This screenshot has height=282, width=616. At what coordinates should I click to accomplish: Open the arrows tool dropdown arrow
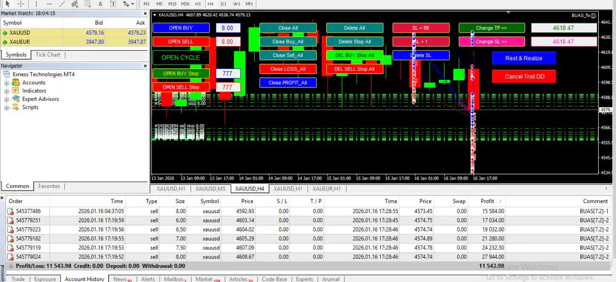[133, 4]
